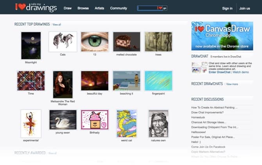Open Downloading Chibipaint discussion
Viewport: 262px width, 165px height.
point(215,127)
